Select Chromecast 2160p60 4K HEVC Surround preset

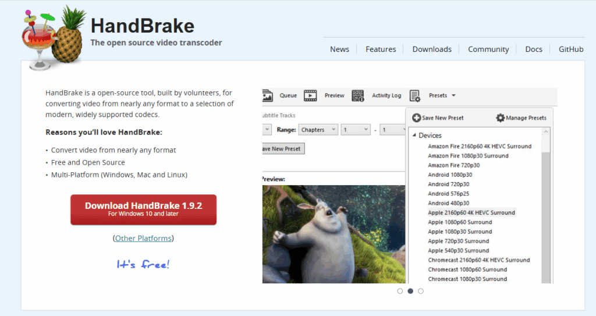tap(479, 260)
